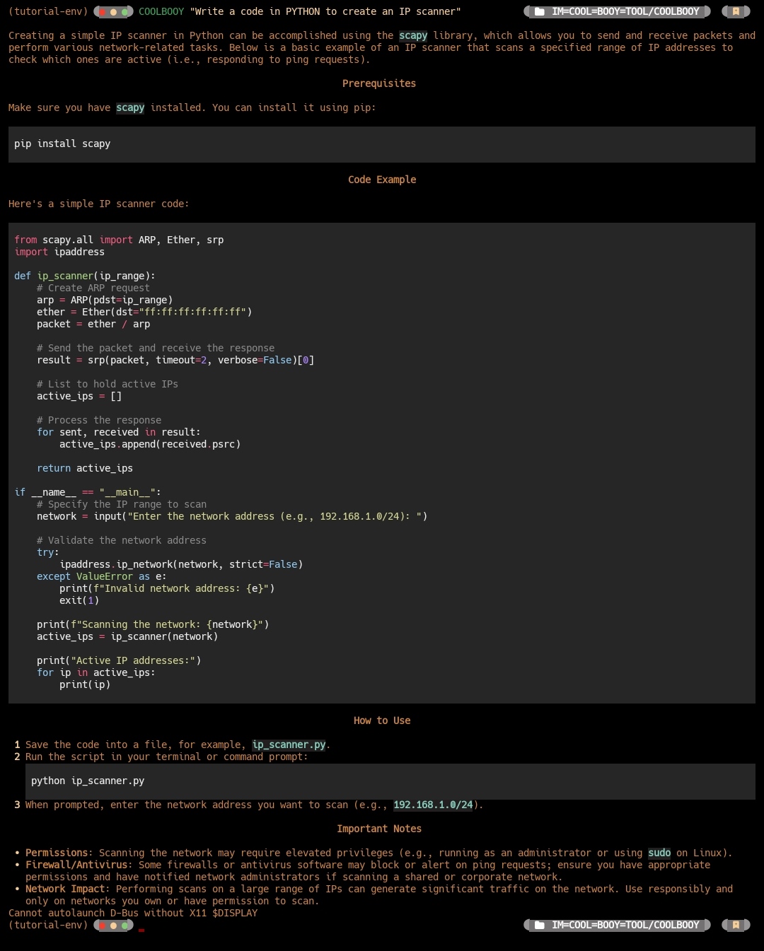Click the yellow dot in top prompt
This screenshot has height=951, width=764.
(x=113, y=12)
